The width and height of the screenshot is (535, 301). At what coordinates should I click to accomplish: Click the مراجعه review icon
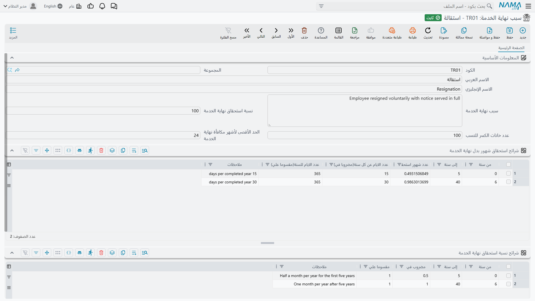tap(355, 33)
